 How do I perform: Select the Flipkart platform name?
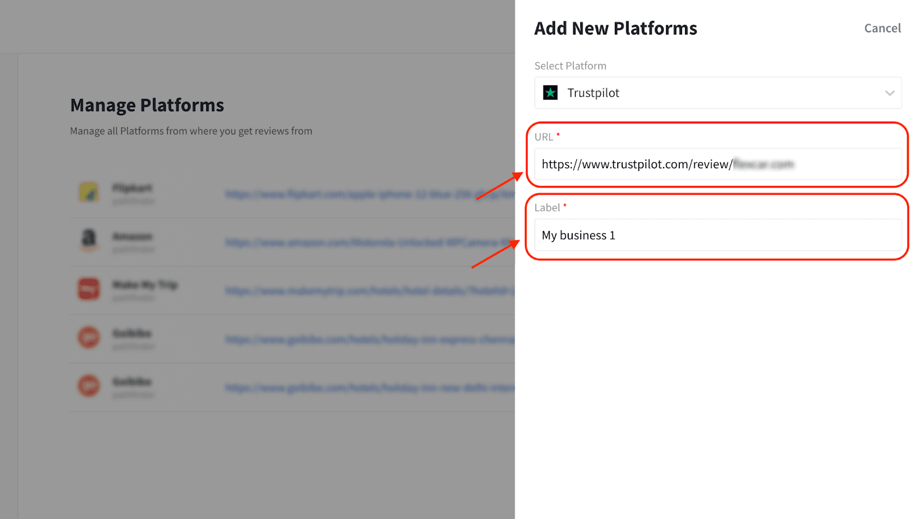tap(132, 188)
